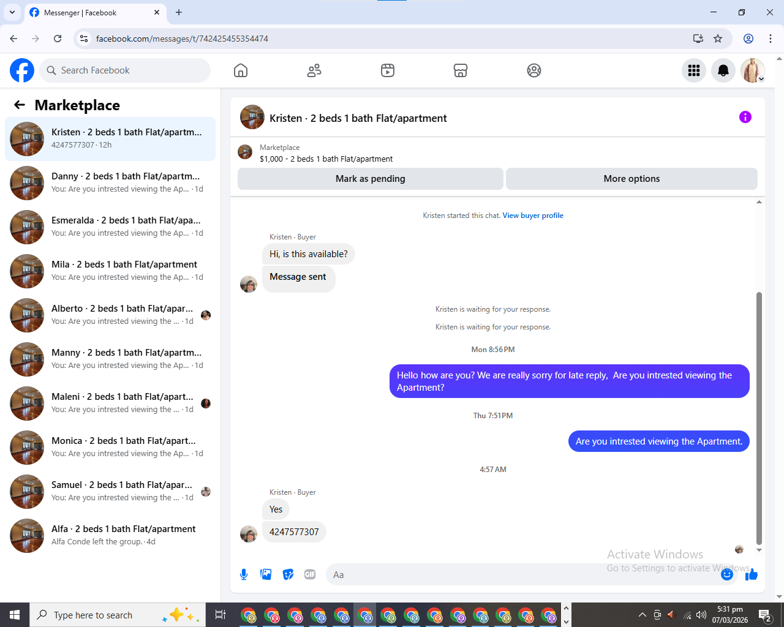Open the Windows notification center
784x627 pixels.
765,615
